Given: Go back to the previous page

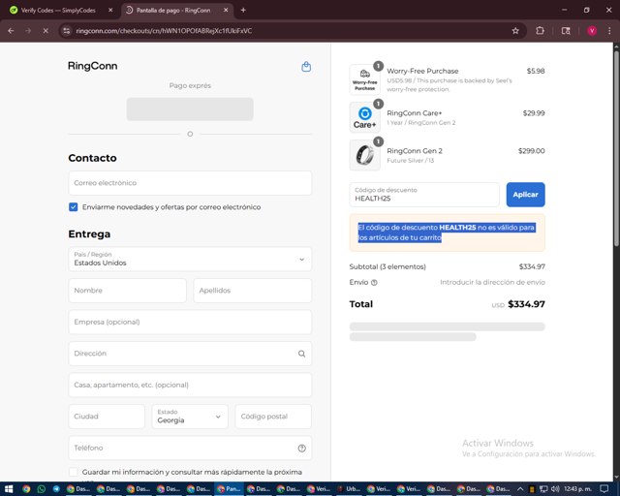Looking at the screenshot, I should tap(11, 31).
